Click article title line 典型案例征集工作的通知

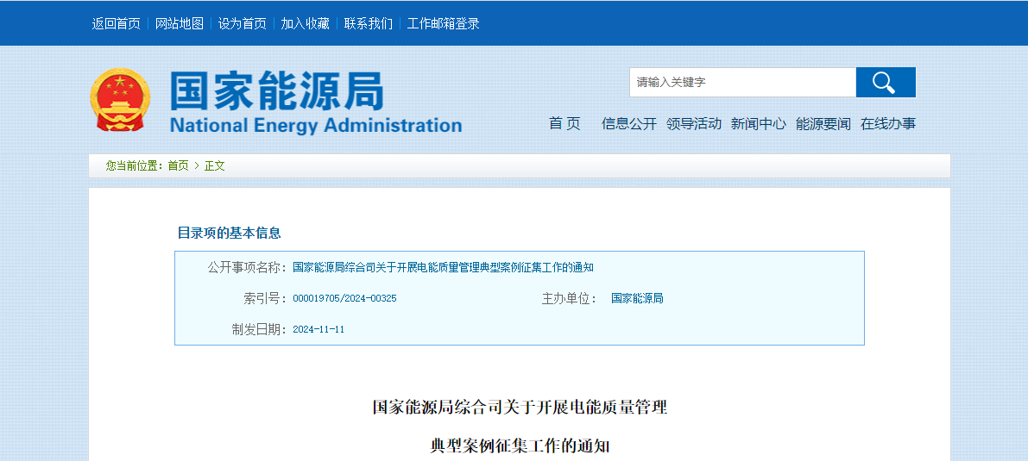[520, 447]
